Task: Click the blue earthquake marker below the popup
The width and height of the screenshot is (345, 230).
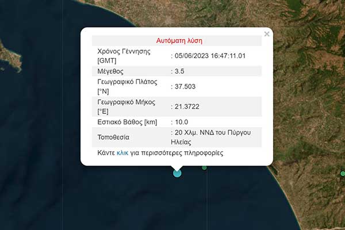Action: (x=177, y=172)
